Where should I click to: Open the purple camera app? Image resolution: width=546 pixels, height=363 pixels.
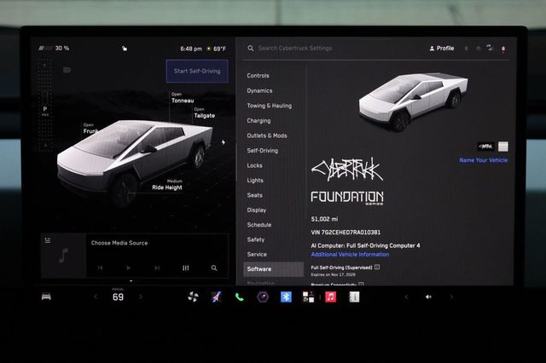pos(263,297)
